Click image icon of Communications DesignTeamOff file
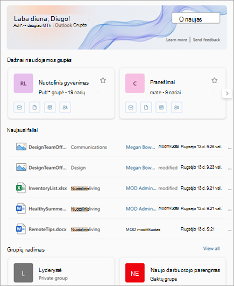Screen dimensions: 234x286 coord(21,147)
